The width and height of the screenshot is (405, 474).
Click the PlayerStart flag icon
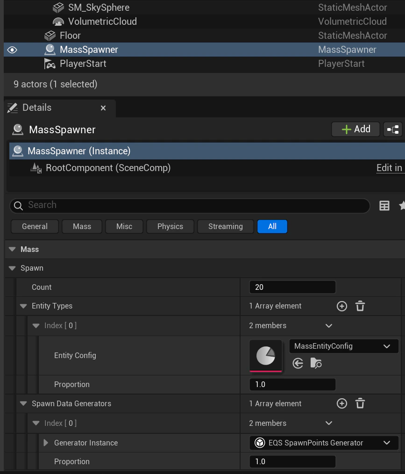point(50,64)
